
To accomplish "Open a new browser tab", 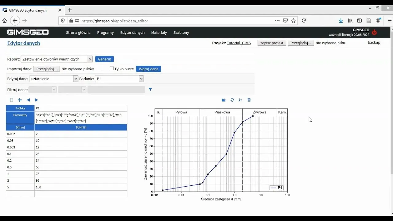I will [70, 10].
